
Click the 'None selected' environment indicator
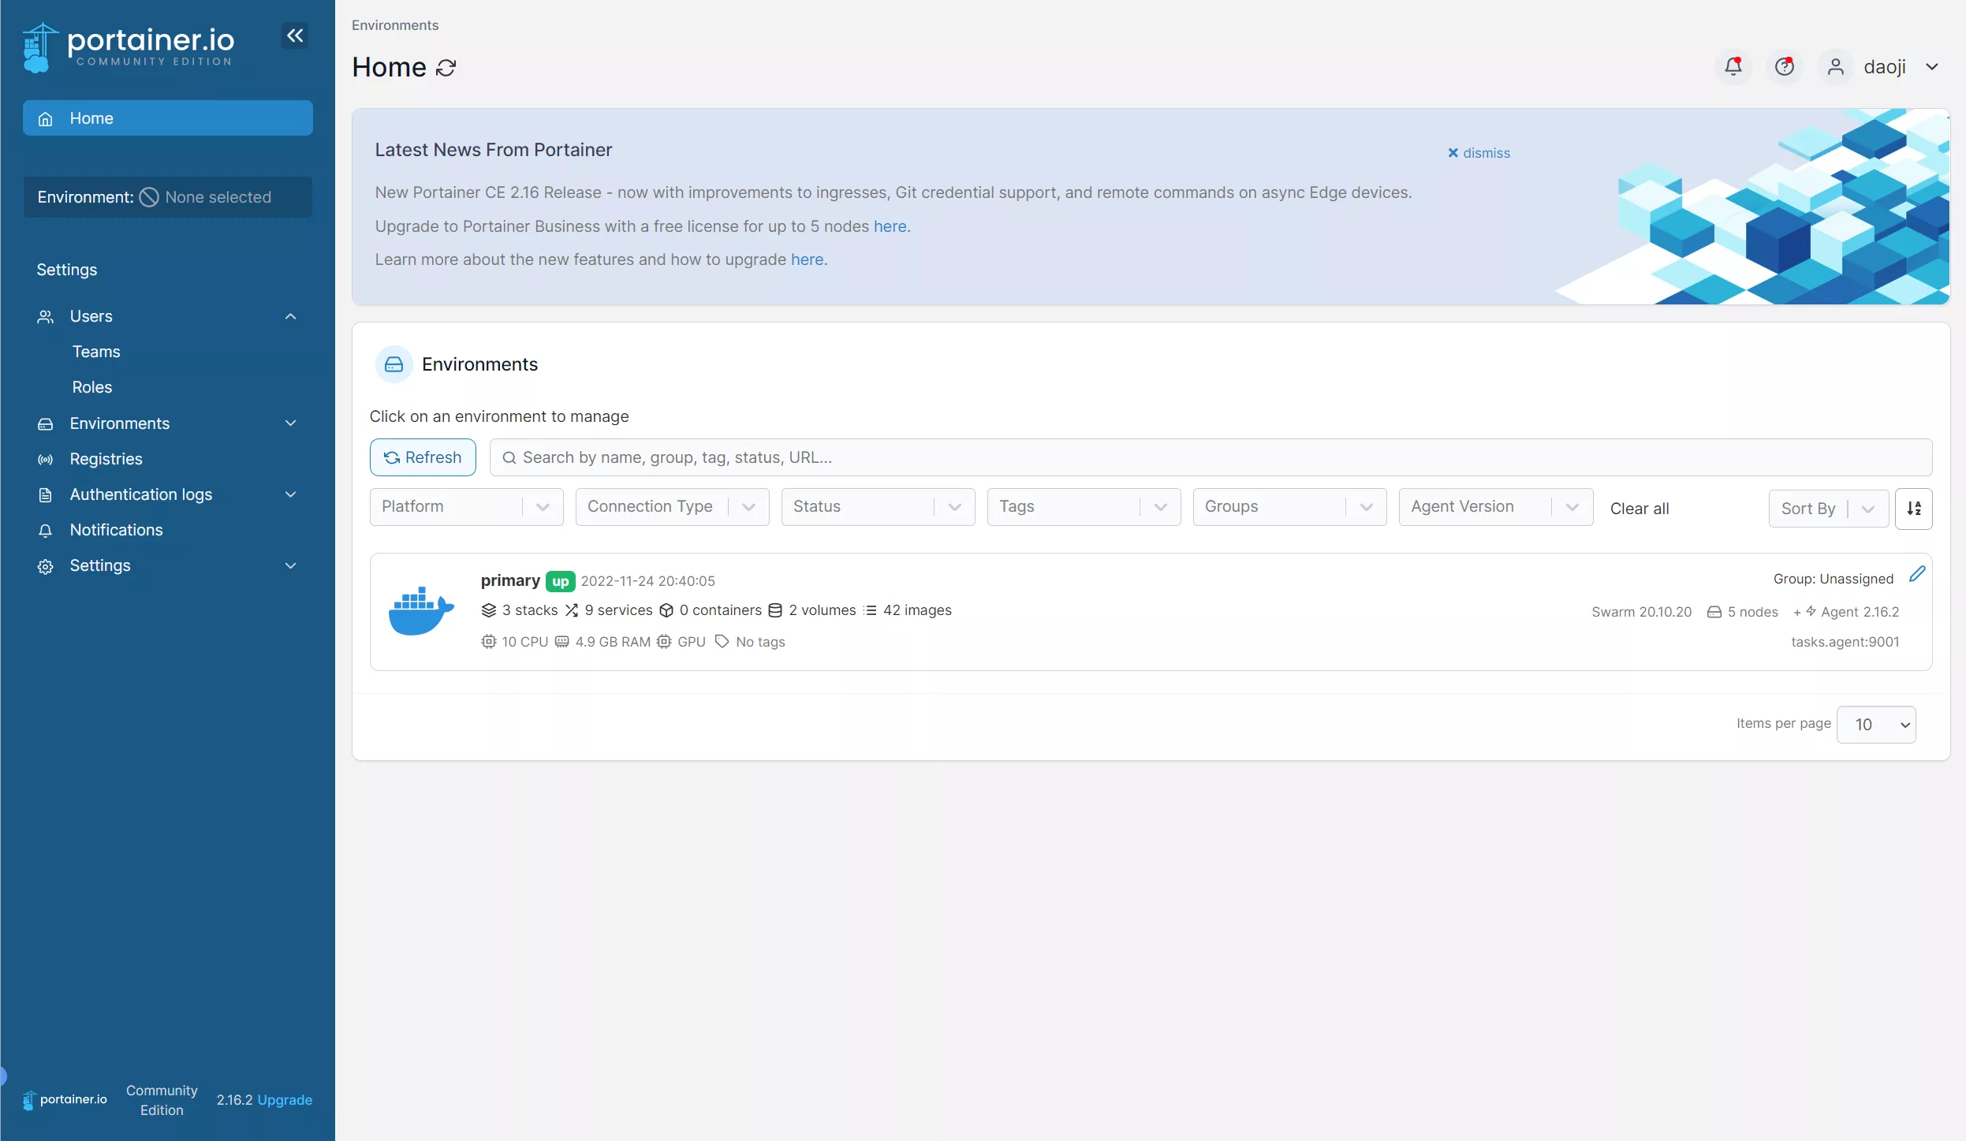218,197
